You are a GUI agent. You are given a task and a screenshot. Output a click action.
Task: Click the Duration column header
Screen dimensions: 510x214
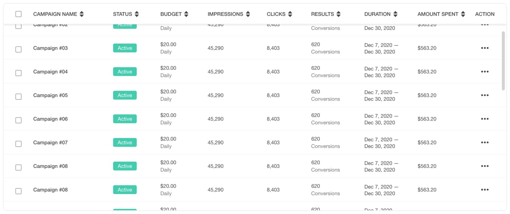coord(377,14)
